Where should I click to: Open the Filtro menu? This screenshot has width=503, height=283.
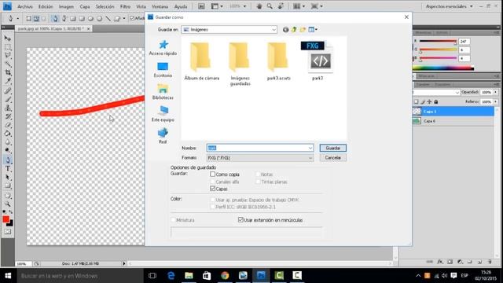click(x=125, y=6)
